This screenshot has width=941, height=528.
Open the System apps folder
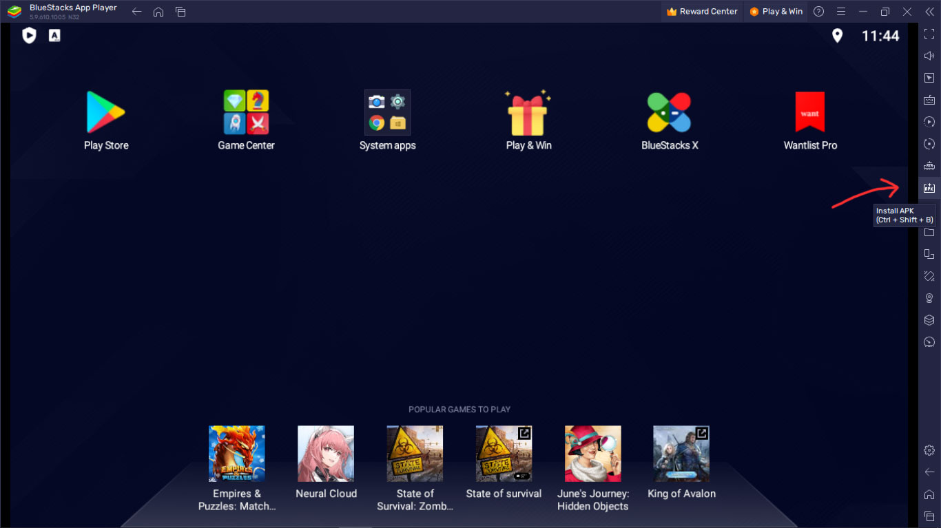tap(387, 112)
